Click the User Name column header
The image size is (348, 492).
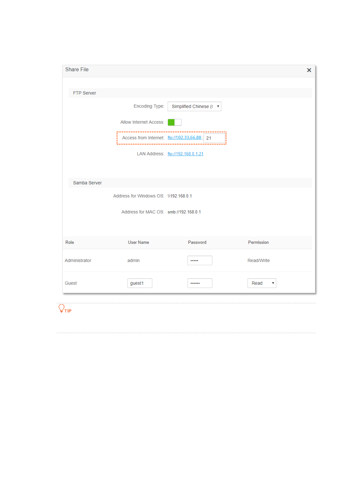(x=138, y=242)
